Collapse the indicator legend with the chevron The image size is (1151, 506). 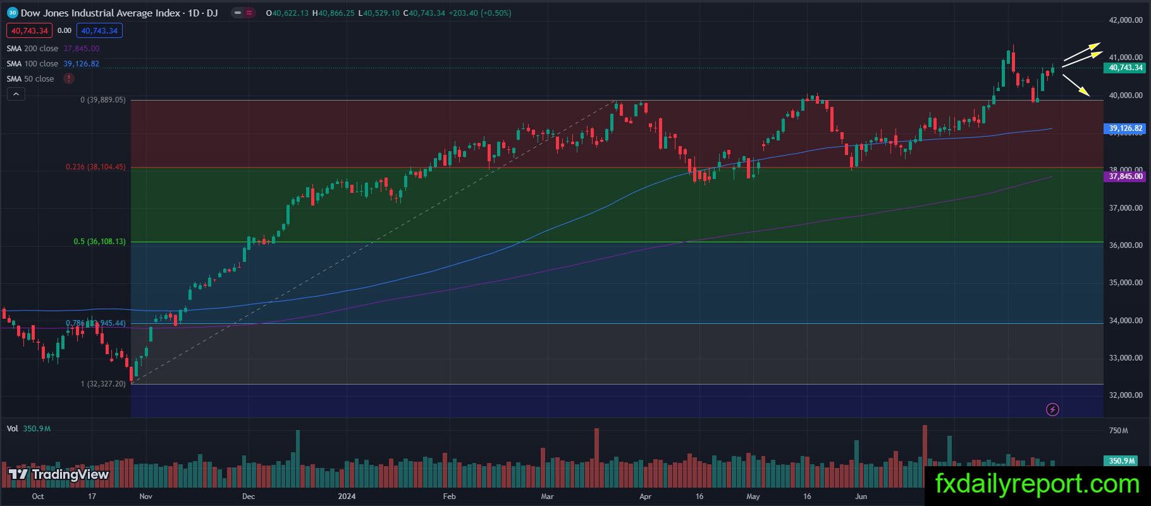click(x=16, y=94)
